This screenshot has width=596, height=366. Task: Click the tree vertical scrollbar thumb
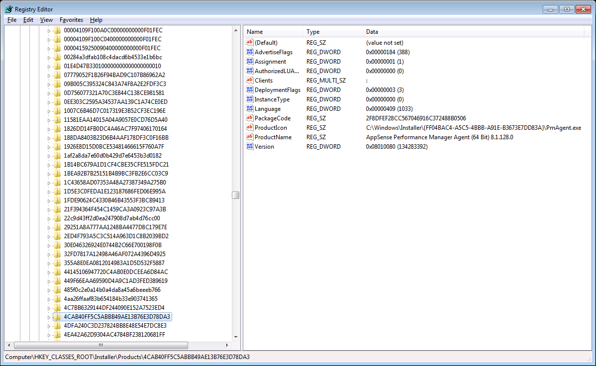236,195
